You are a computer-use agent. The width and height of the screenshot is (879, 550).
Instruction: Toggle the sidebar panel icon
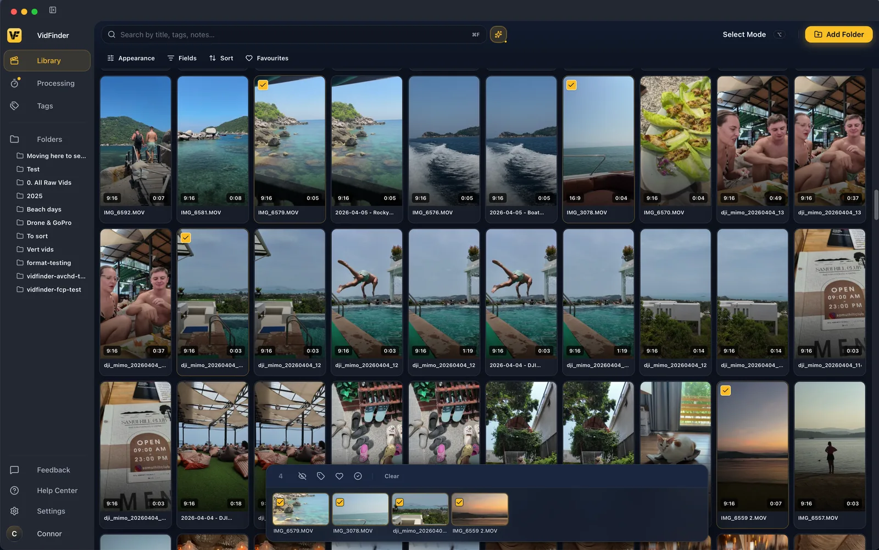point(53,10)
